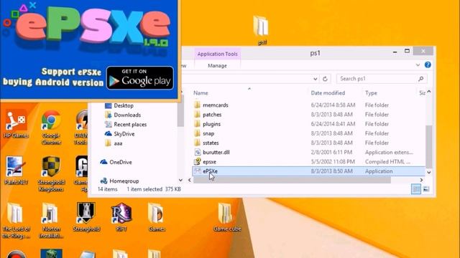This screenshot has width=460, height=258.
Task: Sort files by Name column
Action: tap(201, 93)
